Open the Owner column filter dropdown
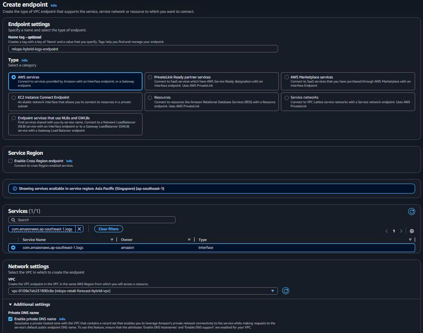The height and width of the screenshot is (333, 423). coord(189,239)
